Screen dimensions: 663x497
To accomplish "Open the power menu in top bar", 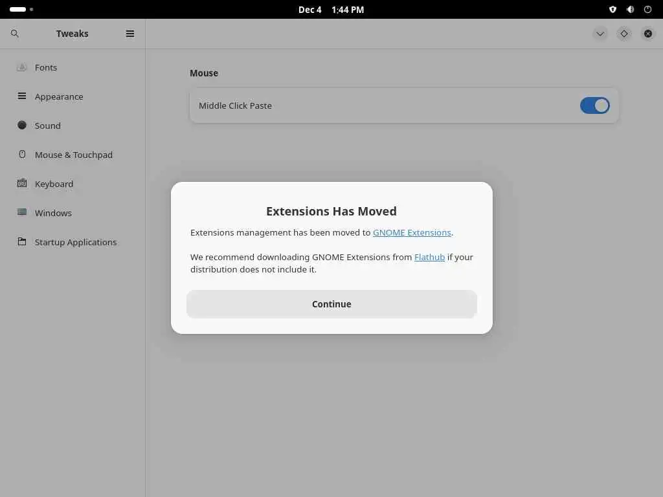I will click(x=647, y=9).
